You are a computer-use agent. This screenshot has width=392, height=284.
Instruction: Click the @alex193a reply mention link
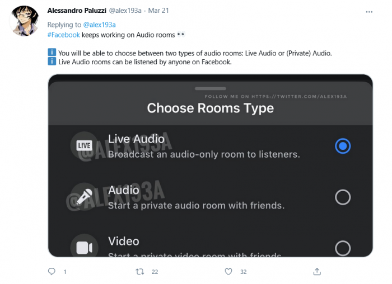[x=99, y=25]
